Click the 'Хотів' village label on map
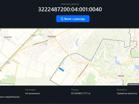139x104 pixels. (121, 76)
